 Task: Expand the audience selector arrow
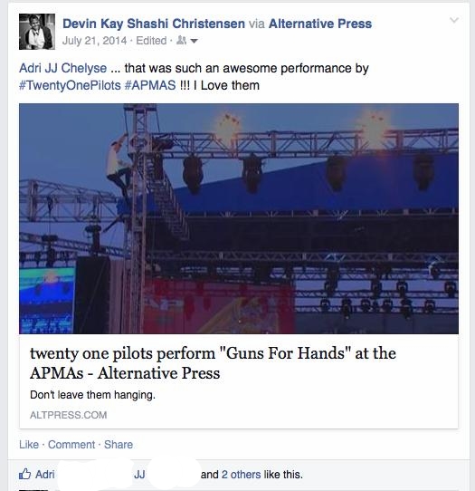[x=194, y=41]
